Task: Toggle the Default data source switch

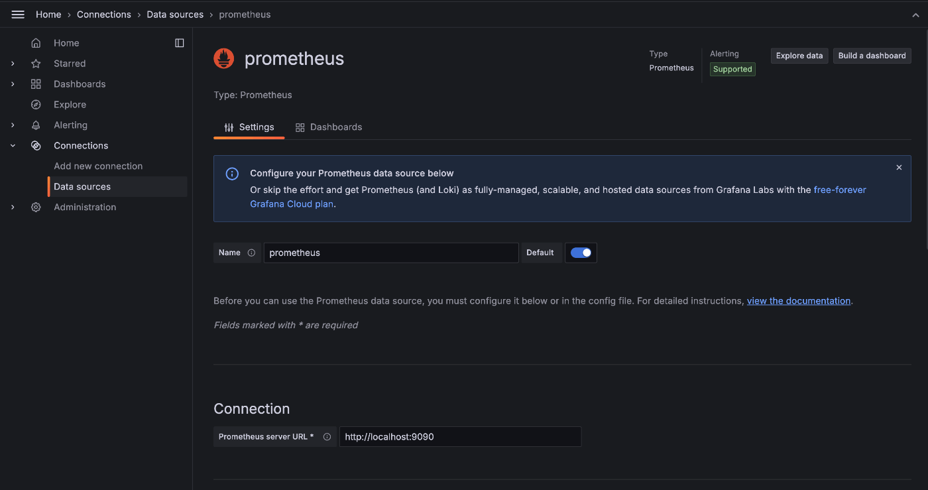Action: point(581,253)
